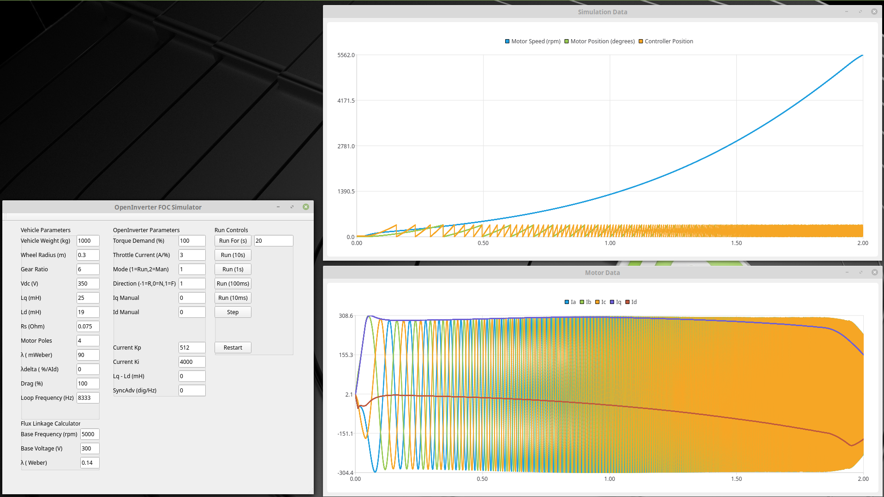884x497 pixels.
Task: Click the Motor Position legend marker
Action: click(x=566, y=41)
